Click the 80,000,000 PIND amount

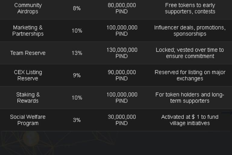[x=122, y=8]
